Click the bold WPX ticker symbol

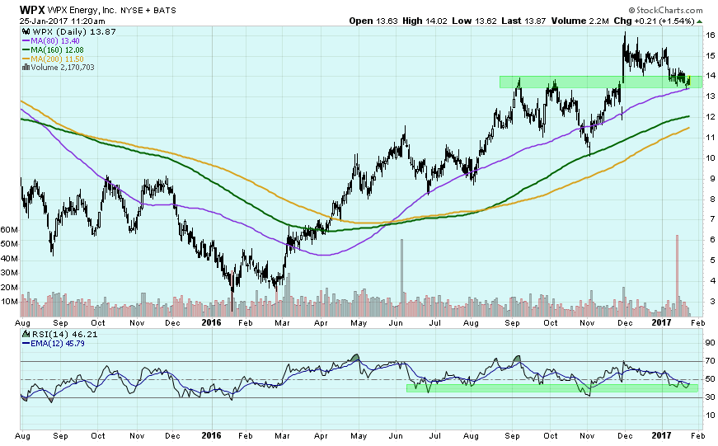tap(32, 10)
